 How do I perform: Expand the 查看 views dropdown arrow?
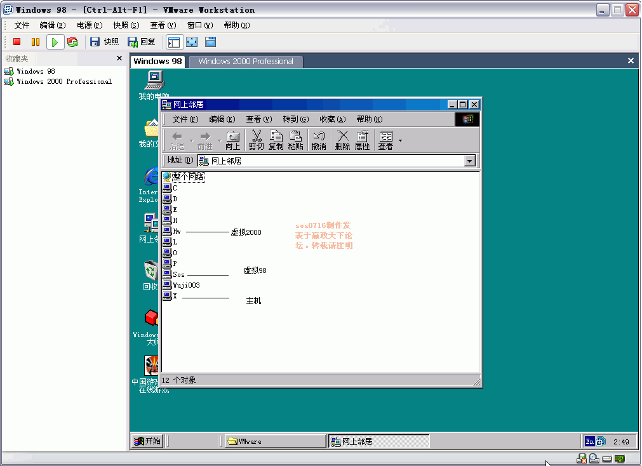(400, 140)
